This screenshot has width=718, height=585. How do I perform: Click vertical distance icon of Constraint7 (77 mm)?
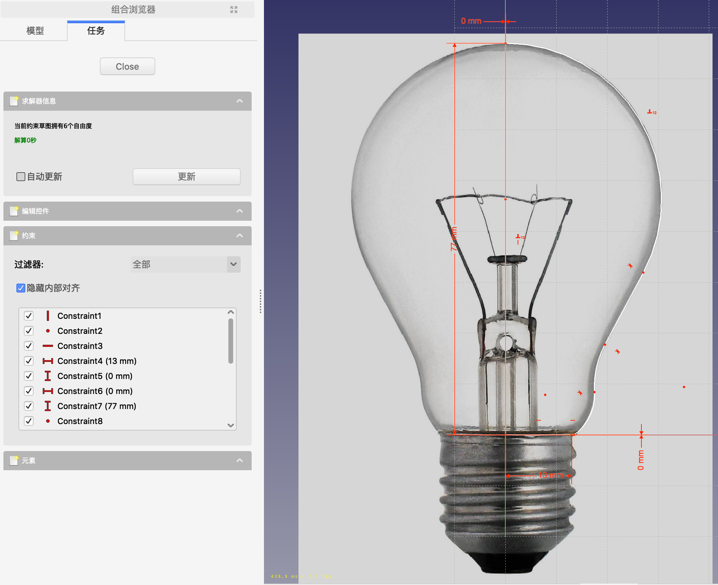(48, 406)
